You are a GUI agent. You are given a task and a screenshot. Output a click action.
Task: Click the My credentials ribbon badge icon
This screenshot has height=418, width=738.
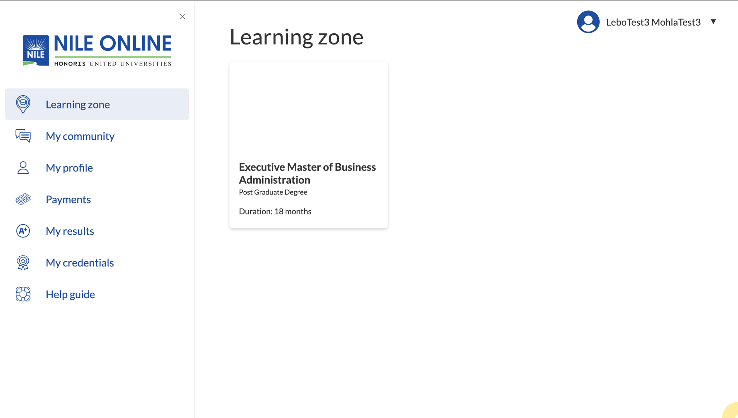tap(23, 262)
